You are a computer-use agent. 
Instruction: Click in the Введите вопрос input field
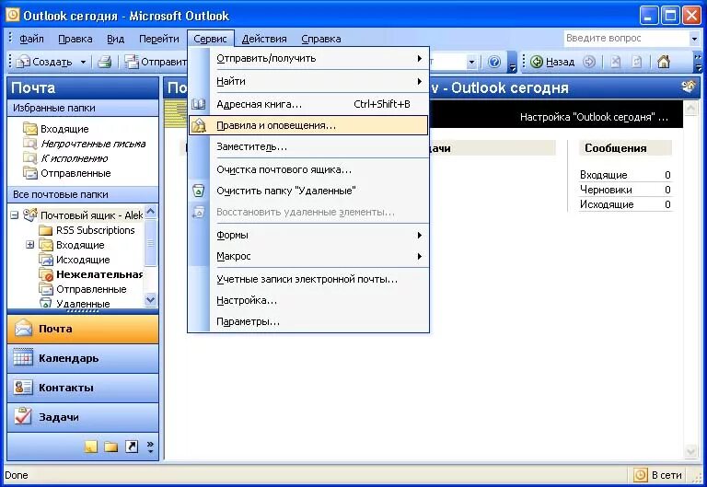click(x=627, y=39)
